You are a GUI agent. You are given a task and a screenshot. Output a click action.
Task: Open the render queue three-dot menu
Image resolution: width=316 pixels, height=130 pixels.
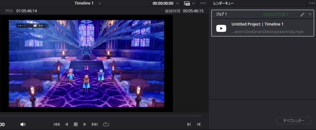[x=312, y=3]
